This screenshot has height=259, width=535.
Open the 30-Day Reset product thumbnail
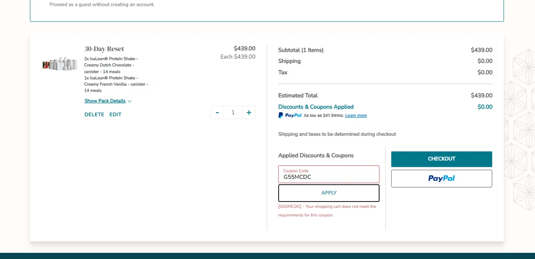point(60,64)
